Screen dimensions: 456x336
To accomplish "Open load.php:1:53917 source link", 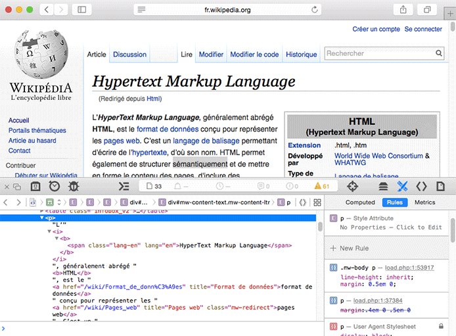I will [409, 268].
